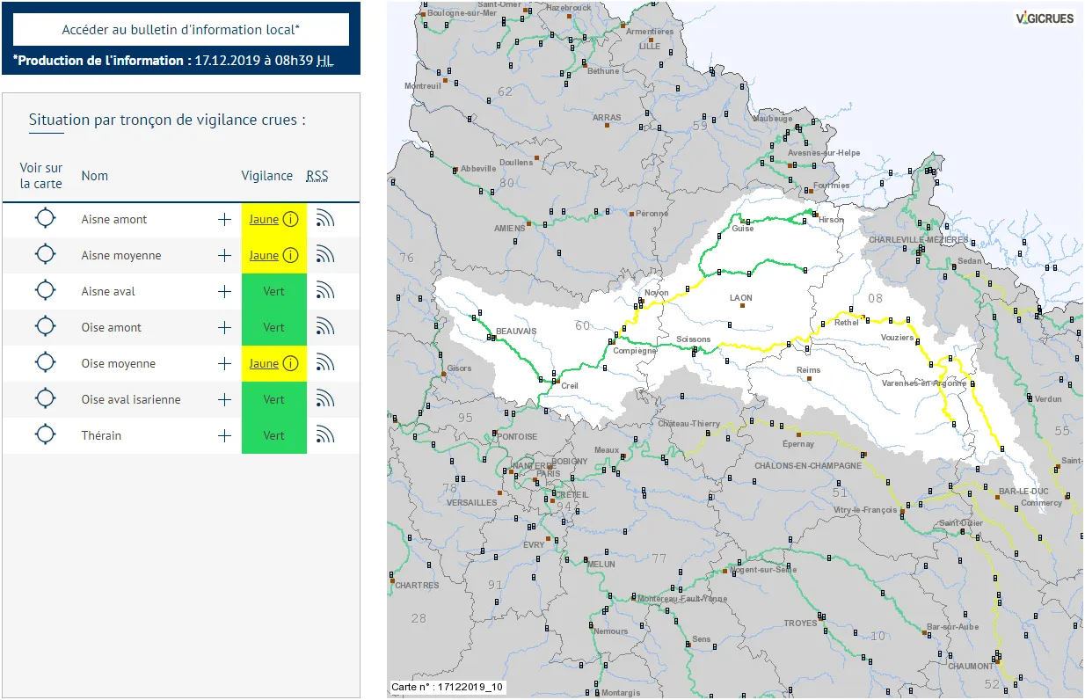Image resolution: width=1085 pixels, height=700 pixels.
Task: Show Thérain section on the map
Action: [x=45, y=435]
